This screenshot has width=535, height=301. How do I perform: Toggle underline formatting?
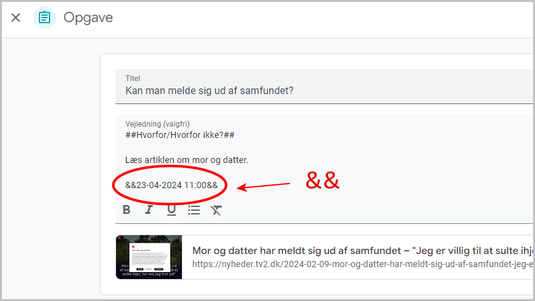171,210
